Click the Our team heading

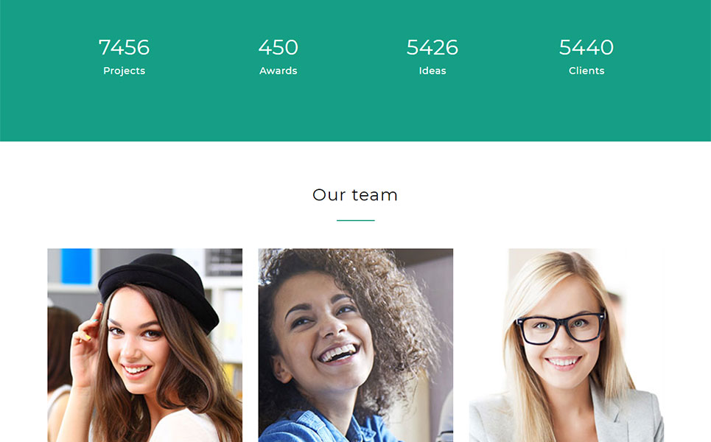(355, 195)
